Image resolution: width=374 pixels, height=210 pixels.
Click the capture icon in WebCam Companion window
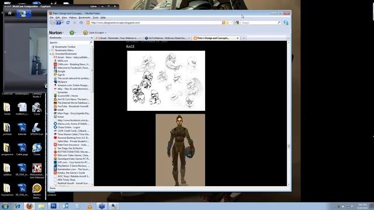coord(23,13)
